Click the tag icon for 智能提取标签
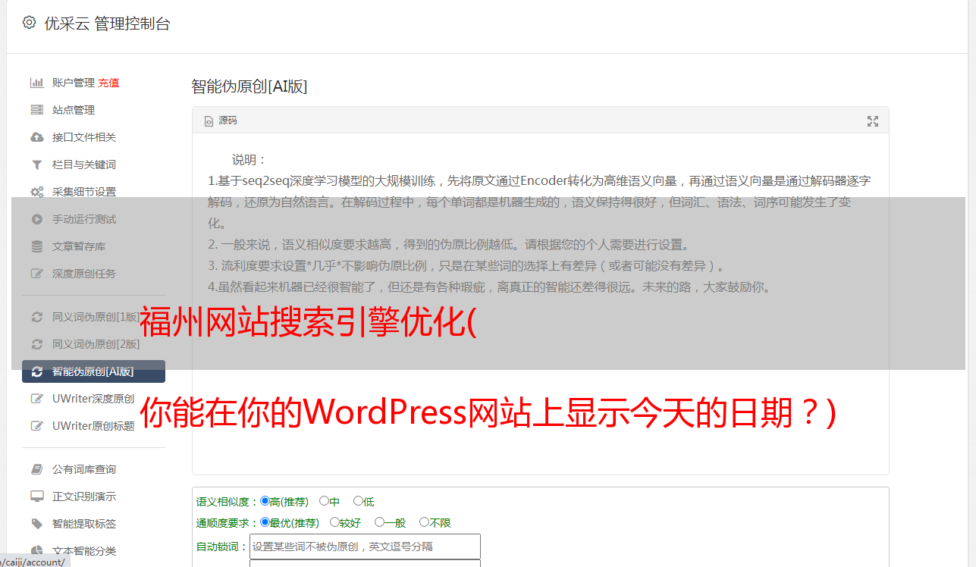Viewport: 976px width, 567px height. (x=36, y=524)
